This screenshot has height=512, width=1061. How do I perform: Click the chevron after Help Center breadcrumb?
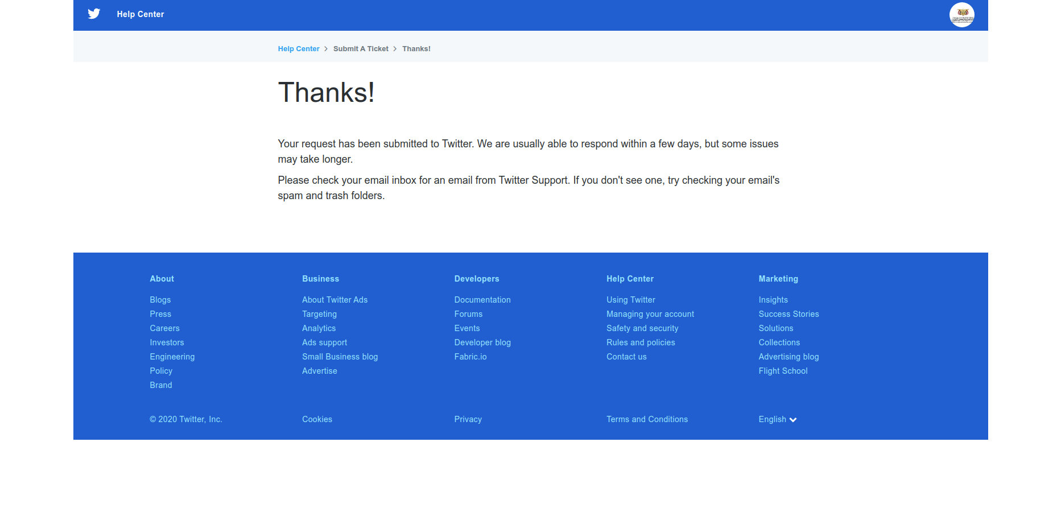coord(326,49)
